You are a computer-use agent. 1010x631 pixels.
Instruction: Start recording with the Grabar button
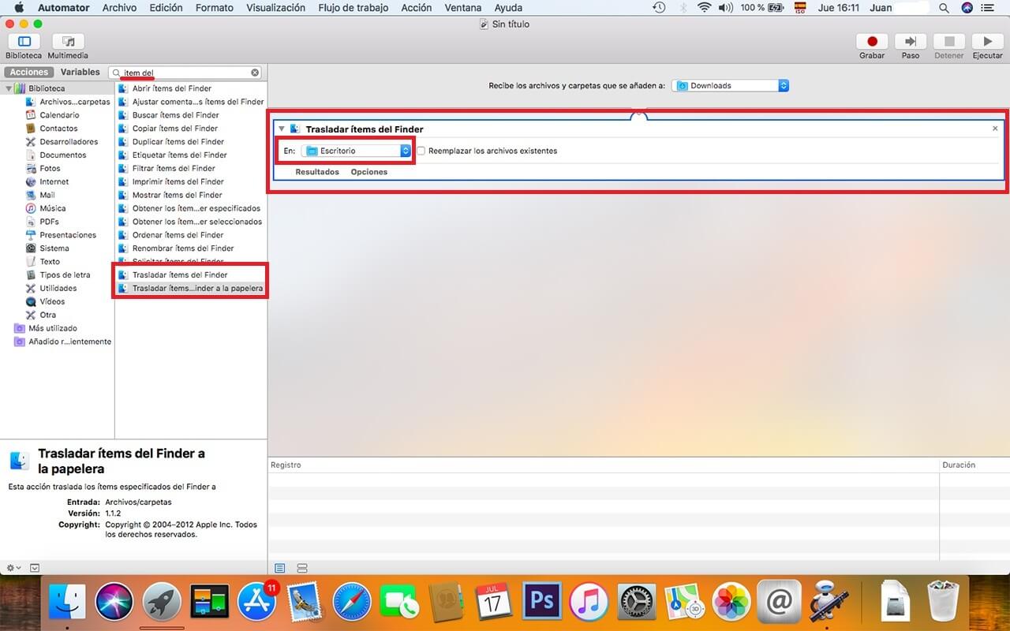(872, 41)
